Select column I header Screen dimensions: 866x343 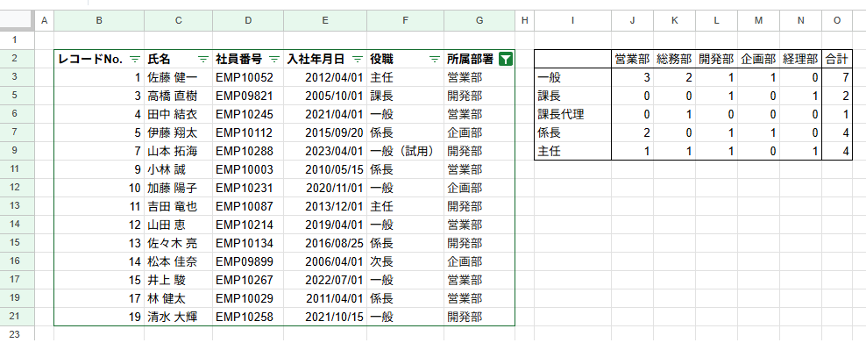click(572, 20)
